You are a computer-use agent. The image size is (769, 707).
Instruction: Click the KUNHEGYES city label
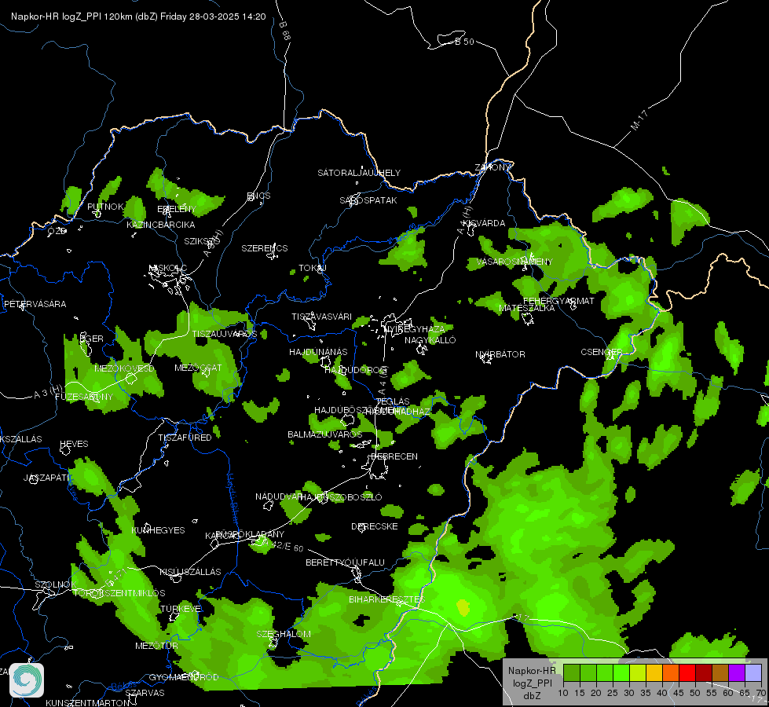pos(159,530)
